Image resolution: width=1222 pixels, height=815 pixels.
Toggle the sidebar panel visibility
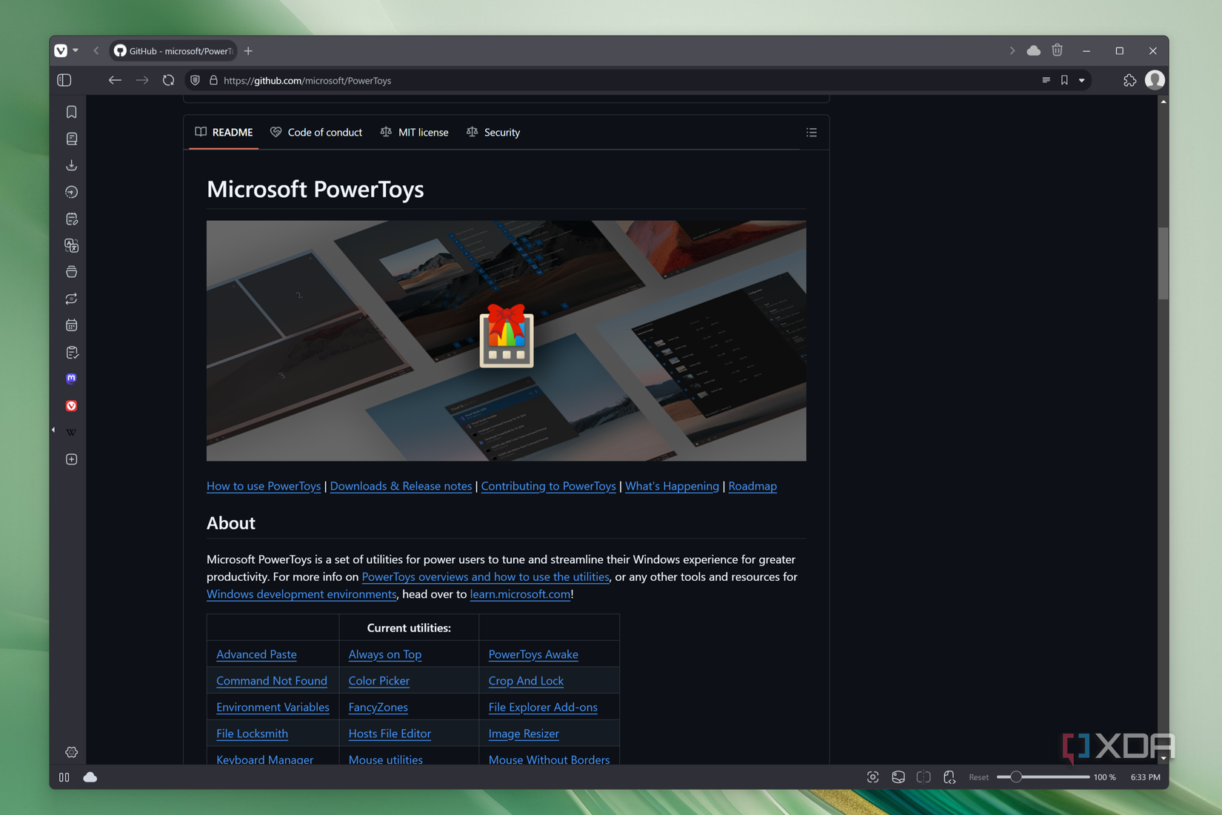(x=64, y=80)
